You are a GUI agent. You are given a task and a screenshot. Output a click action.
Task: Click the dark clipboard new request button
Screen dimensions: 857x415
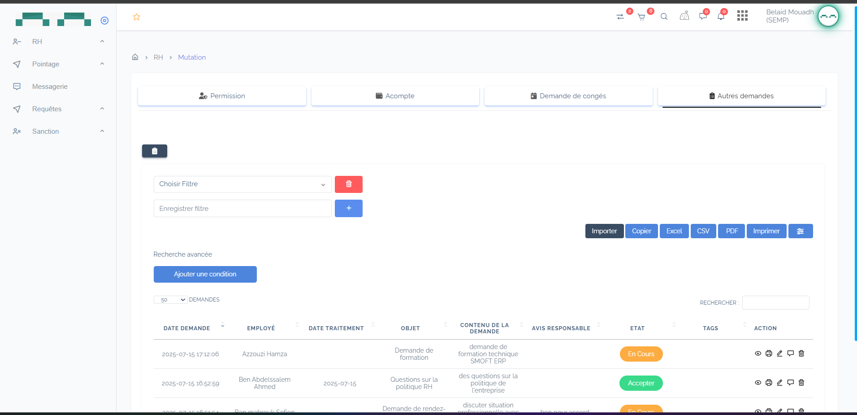click(x=155, y=151)
